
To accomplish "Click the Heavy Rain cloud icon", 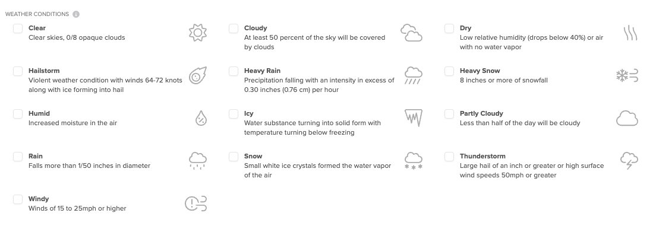I will pos(413,75).
